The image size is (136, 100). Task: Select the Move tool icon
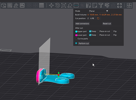(x=51, y=5)
